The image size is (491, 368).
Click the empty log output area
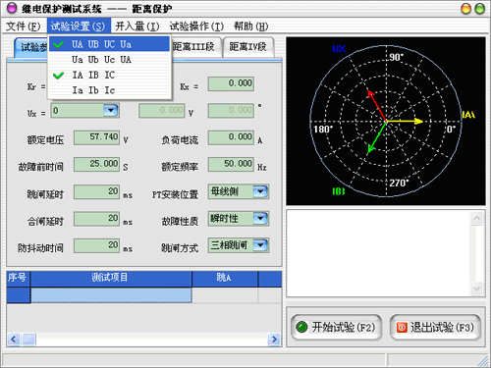(378, 253)
